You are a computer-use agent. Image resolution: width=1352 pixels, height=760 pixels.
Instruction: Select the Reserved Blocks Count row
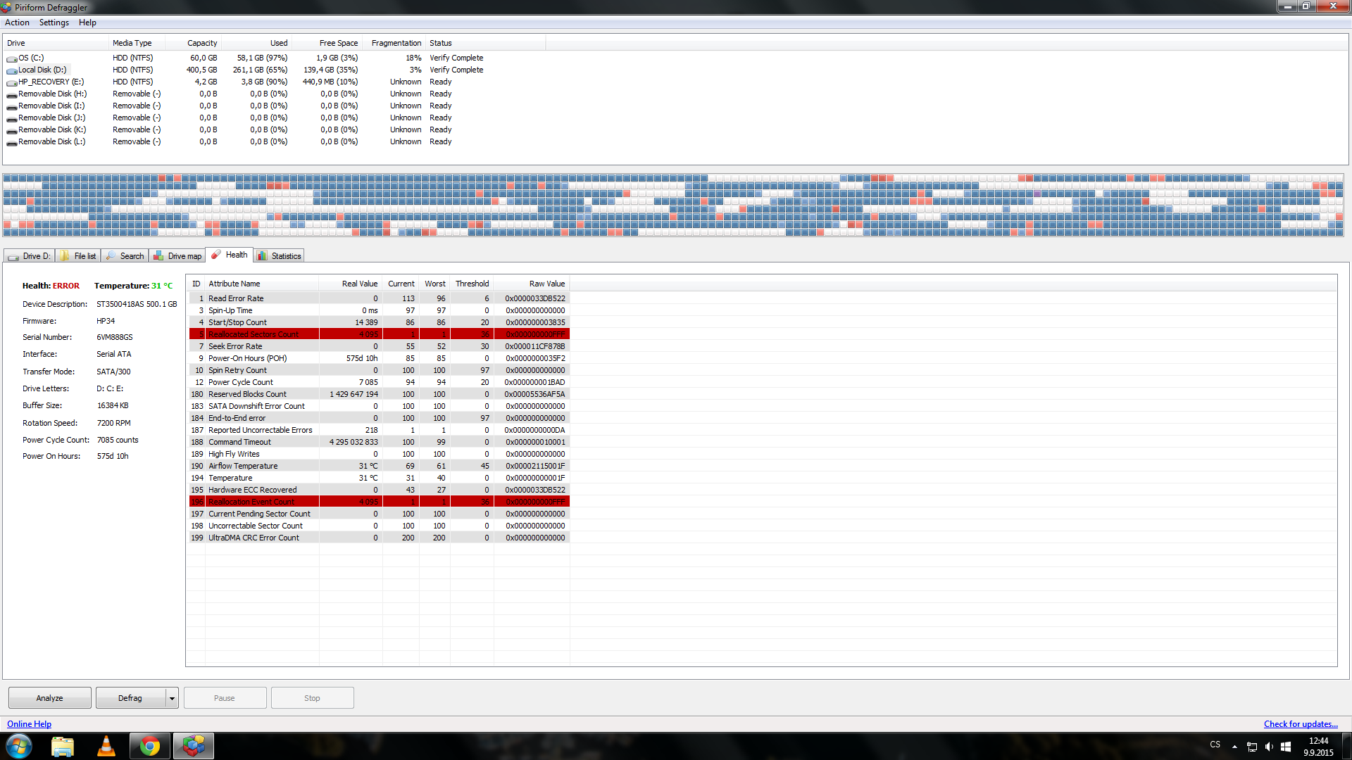[379, 394]
